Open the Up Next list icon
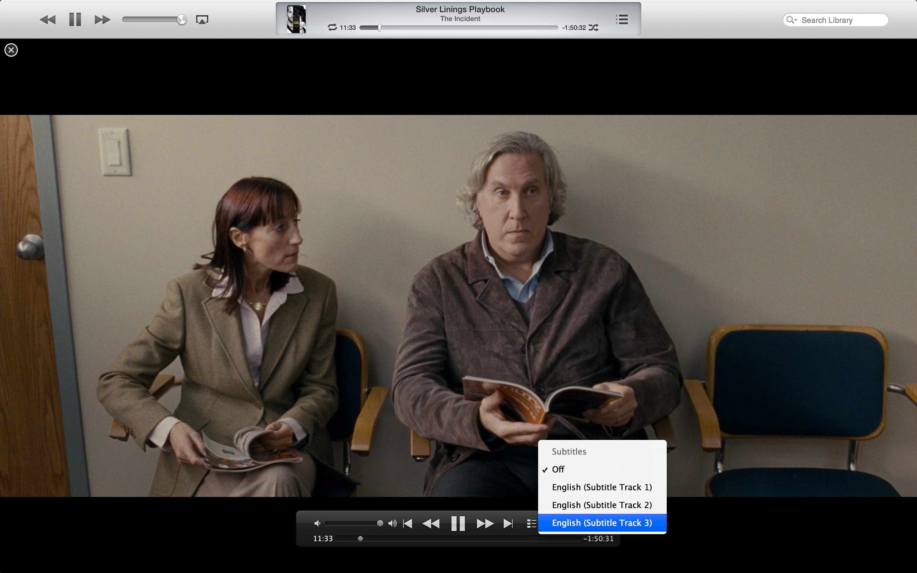Screen dimensions: 917x573 pos(622,19)
